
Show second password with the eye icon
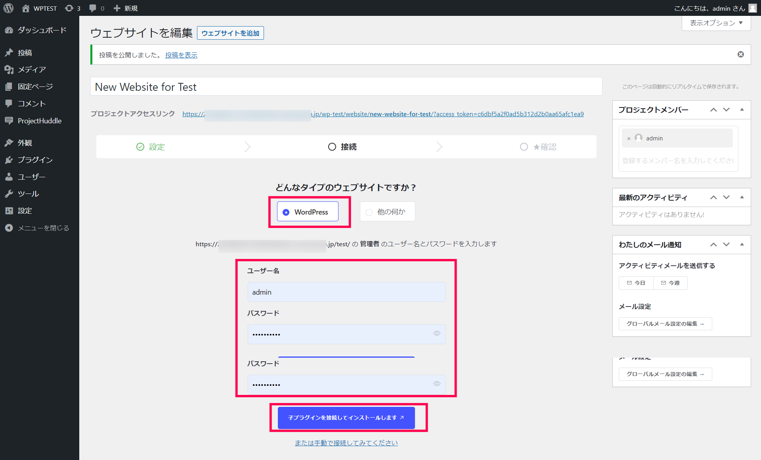[437, 384]
